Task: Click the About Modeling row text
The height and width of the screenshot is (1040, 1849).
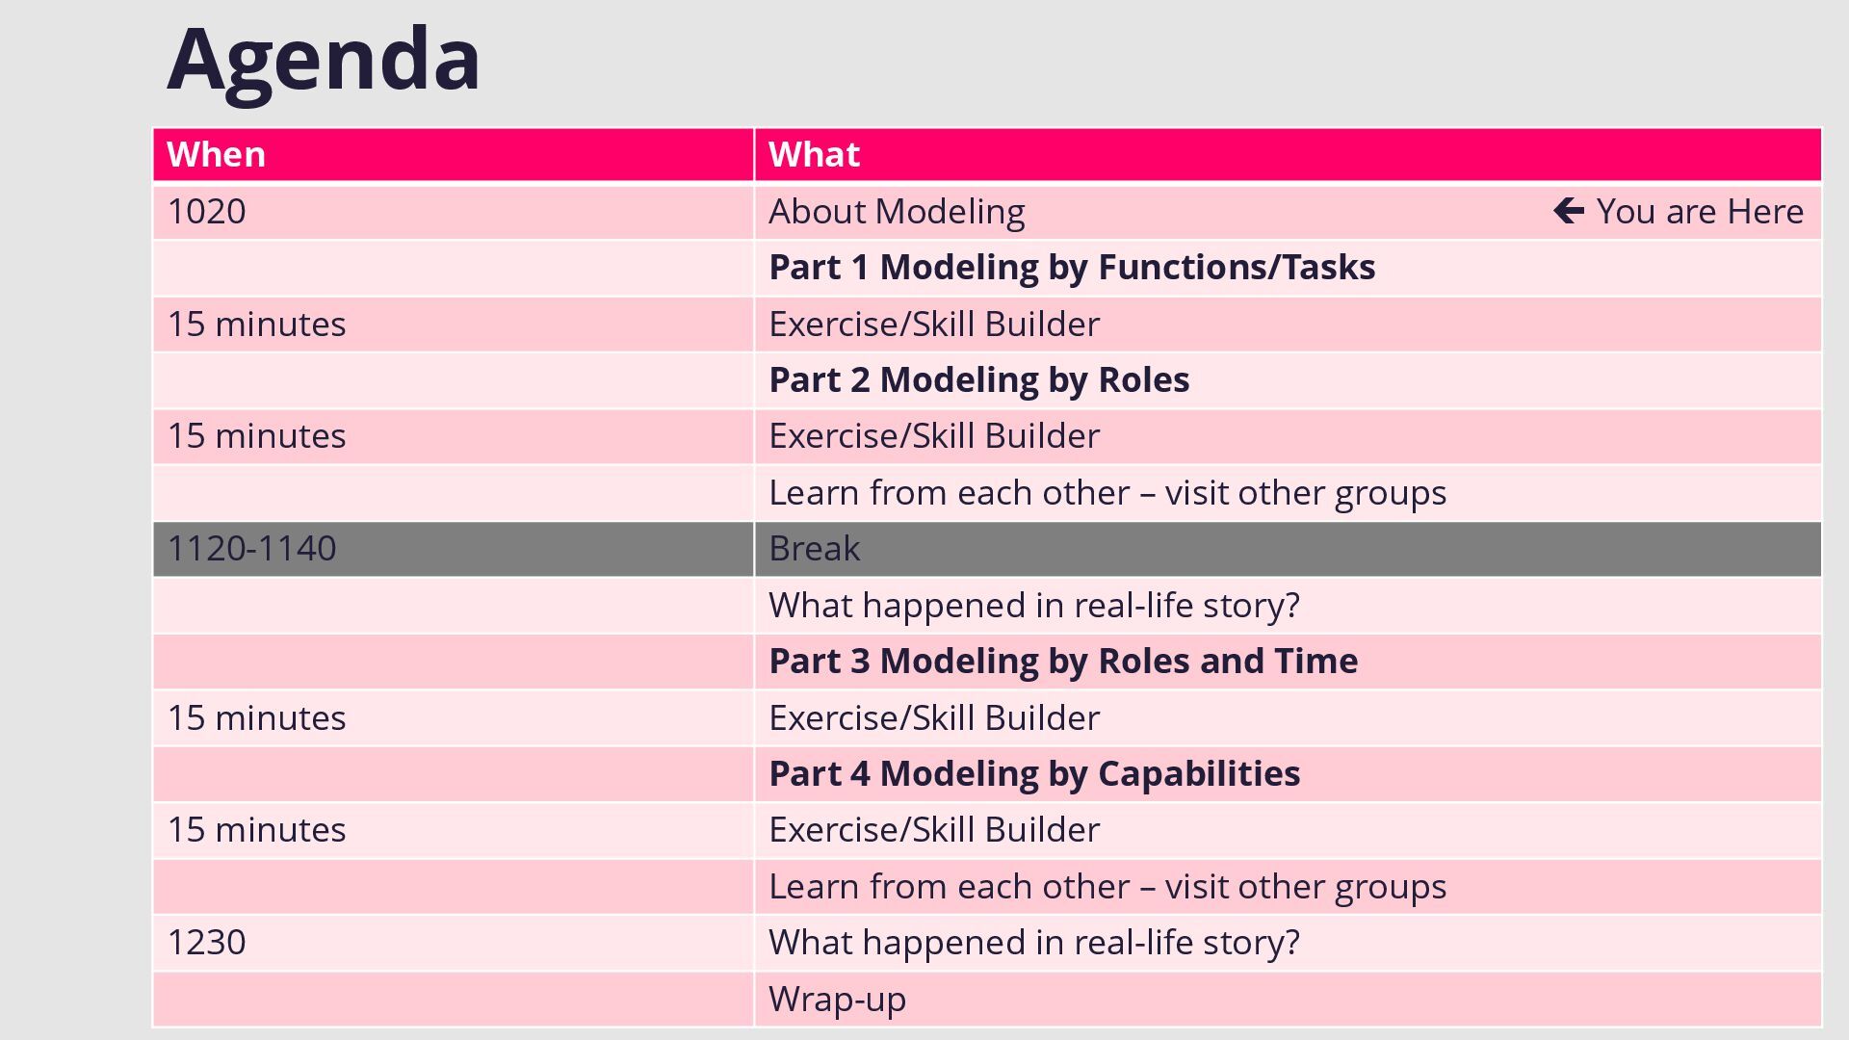Action: [x=897, y=212]
